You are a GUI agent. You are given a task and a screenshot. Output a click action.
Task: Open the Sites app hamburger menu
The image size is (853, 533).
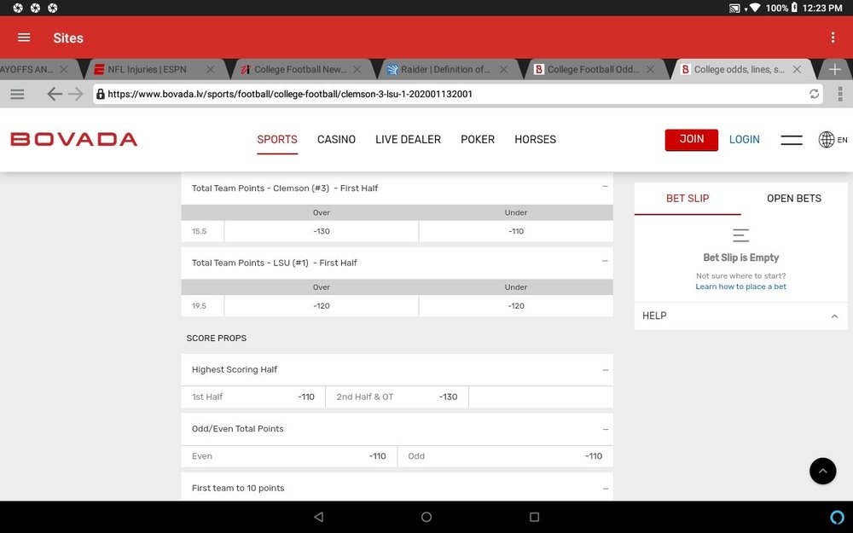[x=24, y=38]
